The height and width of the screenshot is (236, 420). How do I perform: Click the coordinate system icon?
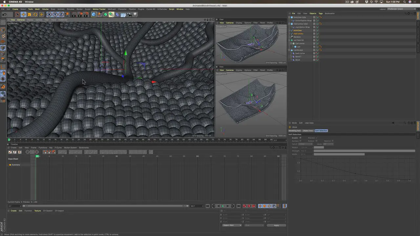[x=67, y=14]
